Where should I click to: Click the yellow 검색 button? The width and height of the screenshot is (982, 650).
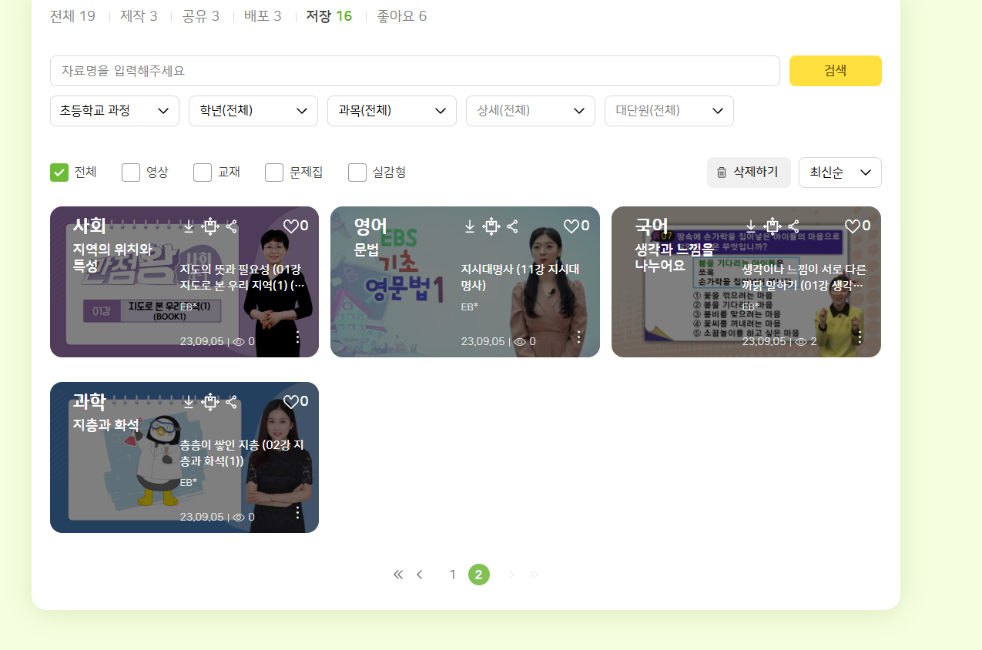pyautogui.click(x=835, y=71)
